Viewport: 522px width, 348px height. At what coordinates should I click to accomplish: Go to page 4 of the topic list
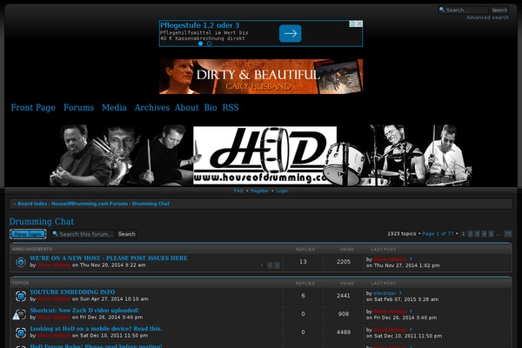(x=484, y=234)
